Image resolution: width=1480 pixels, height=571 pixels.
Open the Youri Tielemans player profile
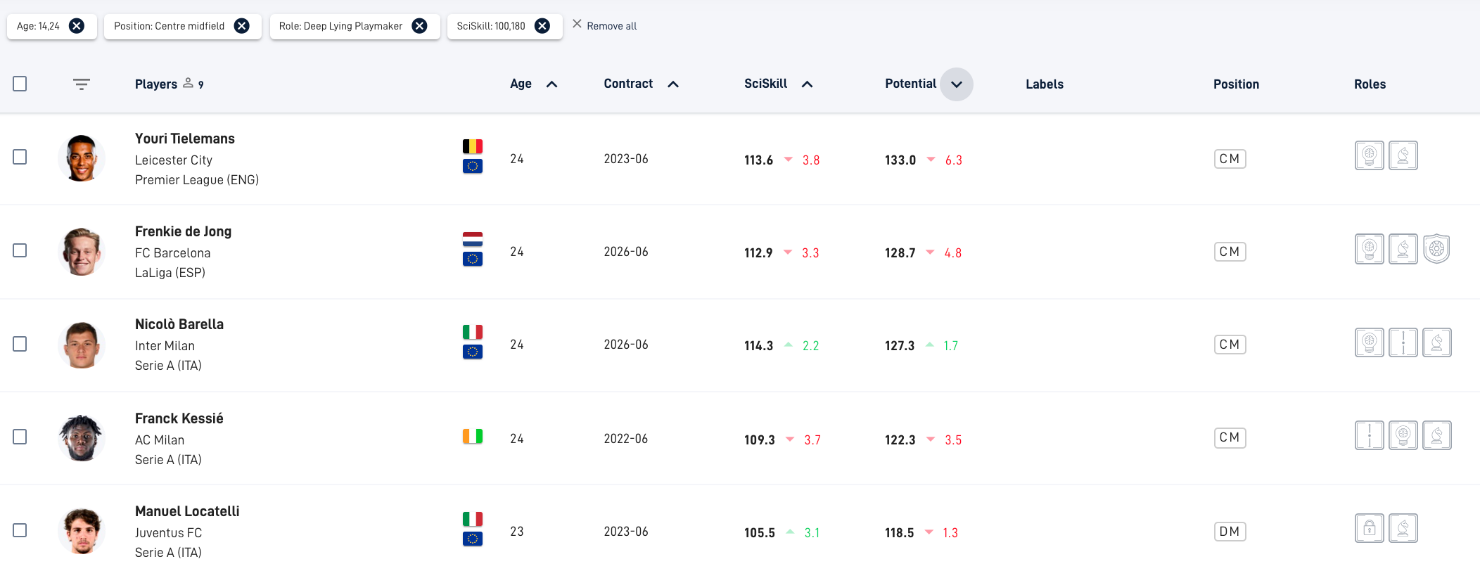click(185, 139)
